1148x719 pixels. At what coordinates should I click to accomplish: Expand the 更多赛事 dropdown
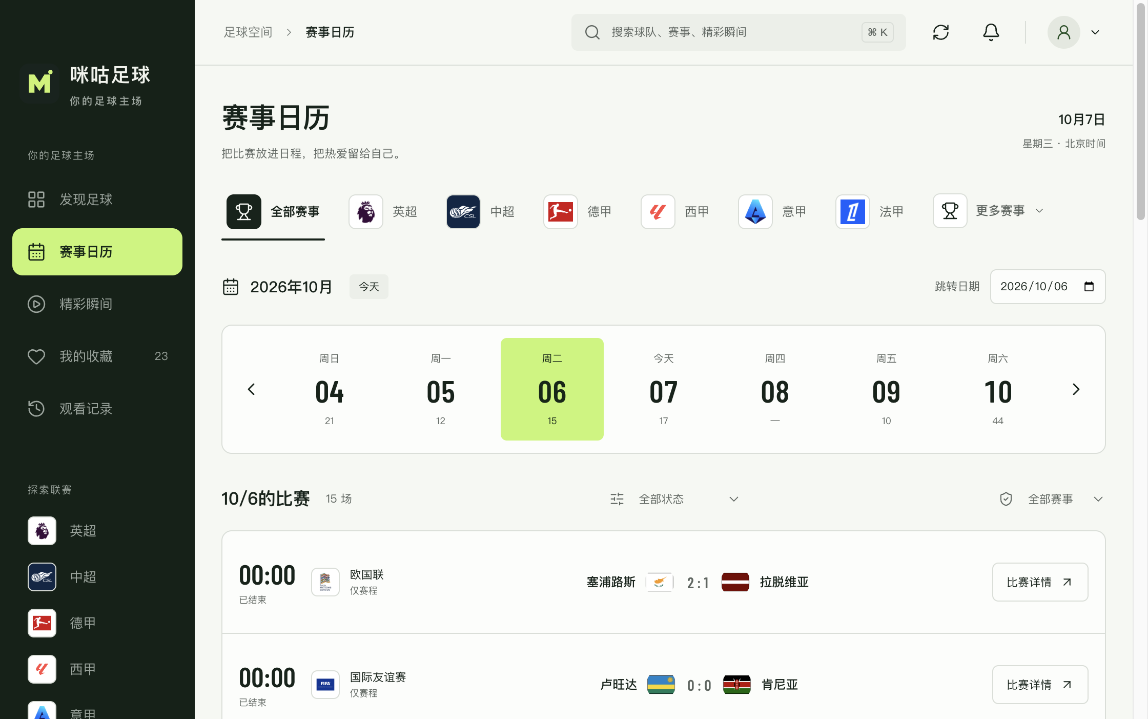click(989, 211)
